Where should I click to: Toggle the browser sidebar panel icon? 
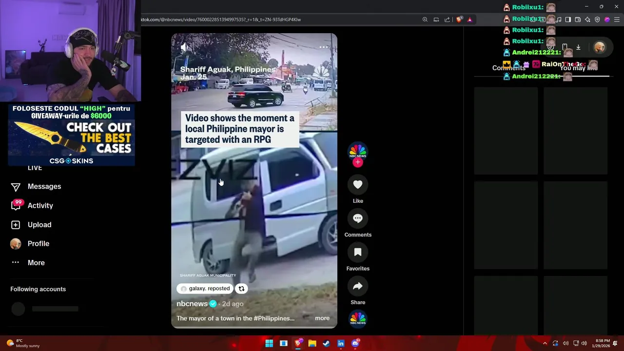(568, 19)
